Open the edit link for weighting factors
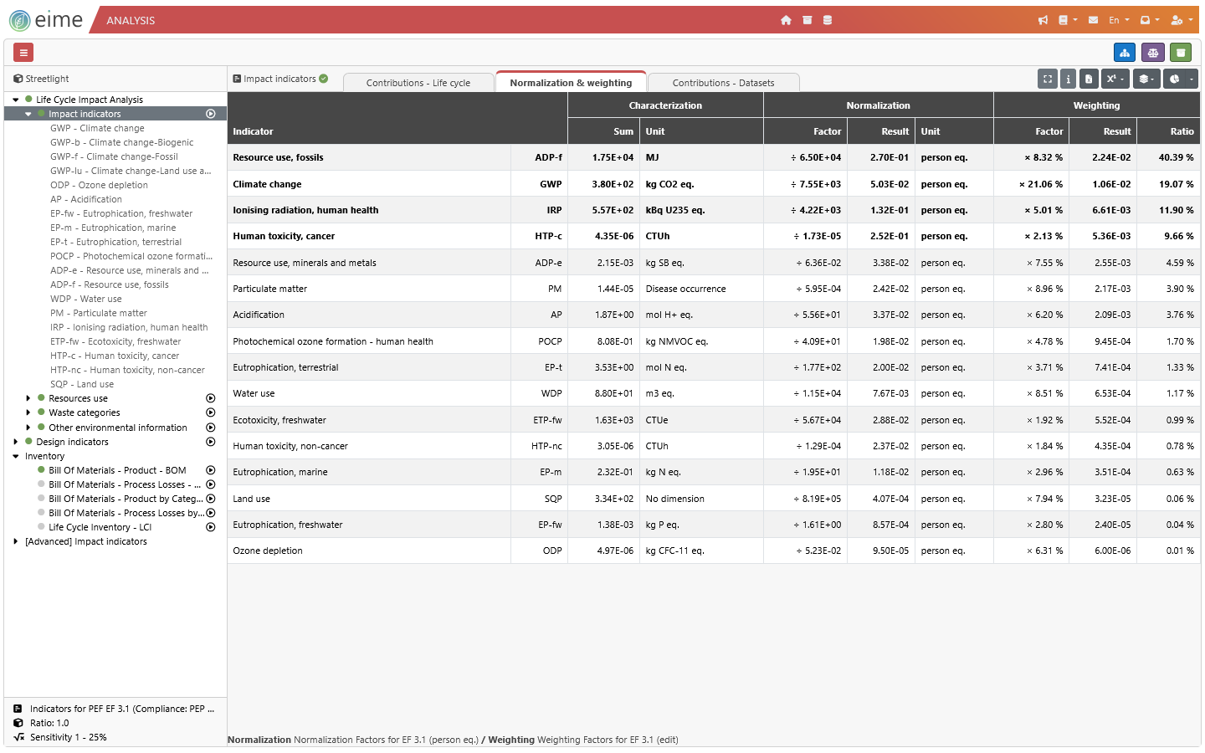The height and width of the screenshot is (753, 1205). [667, 740]
